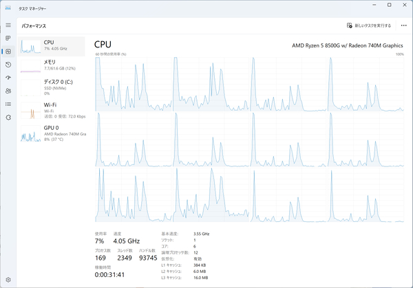This screenshot has height=288, width=413.
Task: Minimize the Task Manager window
Action: pos(374,5)
